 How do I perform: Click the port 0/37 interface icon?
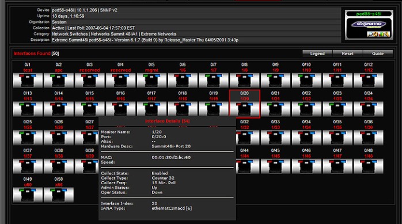pos(28,166)
